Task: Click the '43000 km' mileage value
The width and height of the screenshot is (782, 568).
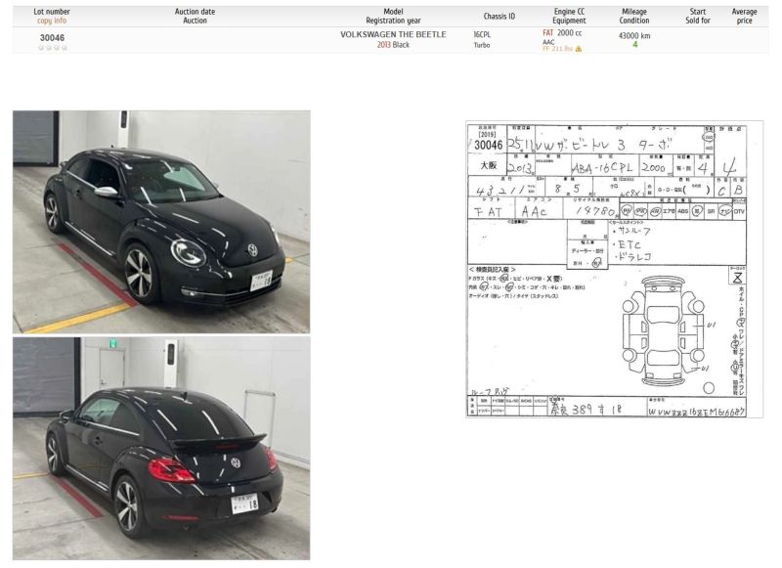Action: (x=634, y=35)
